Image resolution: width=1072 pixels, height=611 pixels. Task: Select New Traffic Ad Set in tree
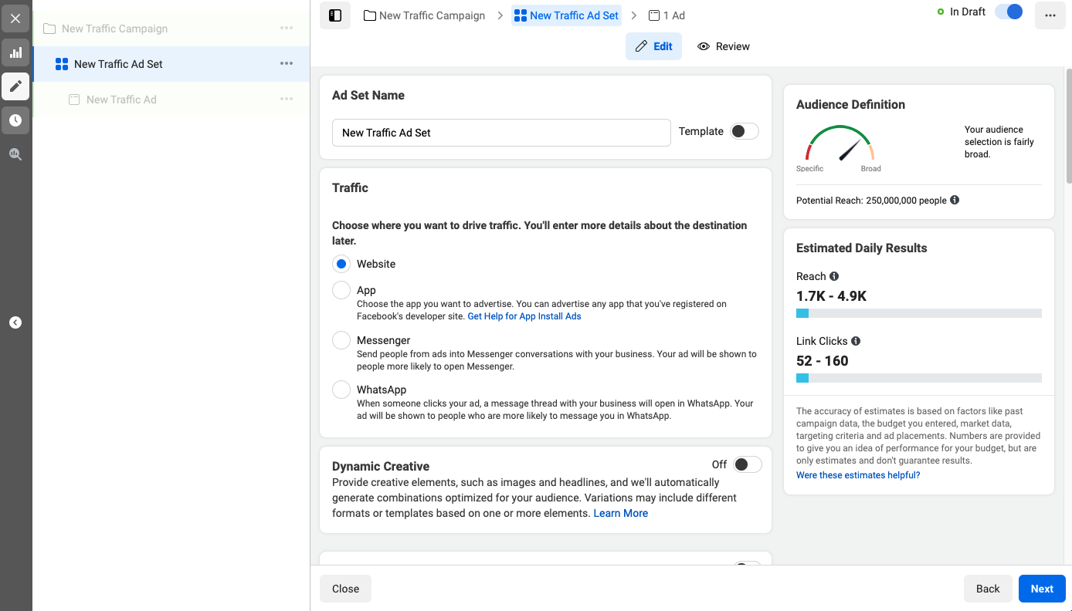coord(171,64)
